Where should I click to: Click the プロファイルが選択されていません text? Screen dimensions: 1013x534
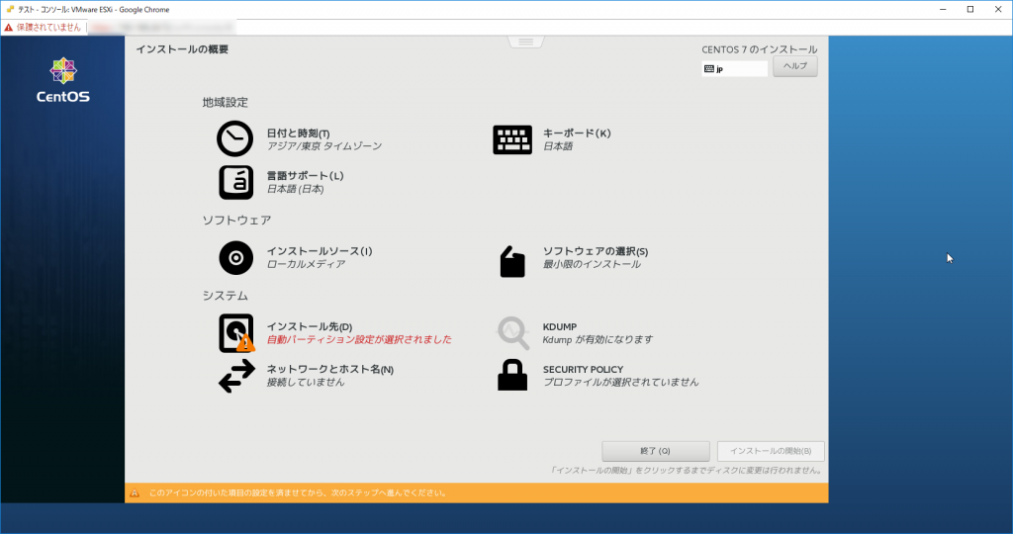coord(620,383)
